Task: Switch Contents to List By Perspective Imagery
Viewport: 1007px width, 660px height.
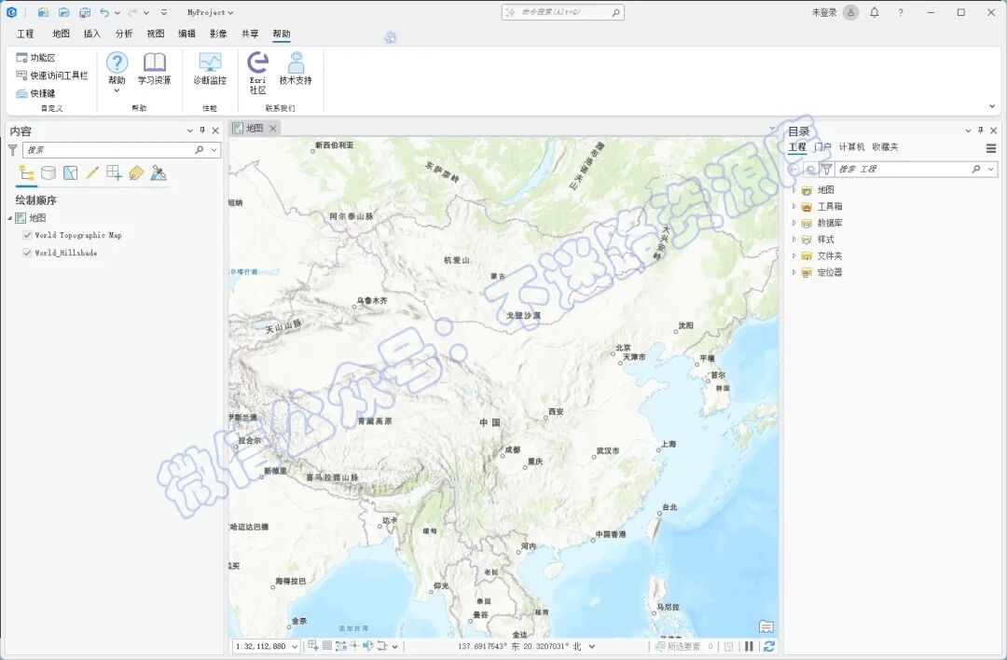Action: (159, 172)
